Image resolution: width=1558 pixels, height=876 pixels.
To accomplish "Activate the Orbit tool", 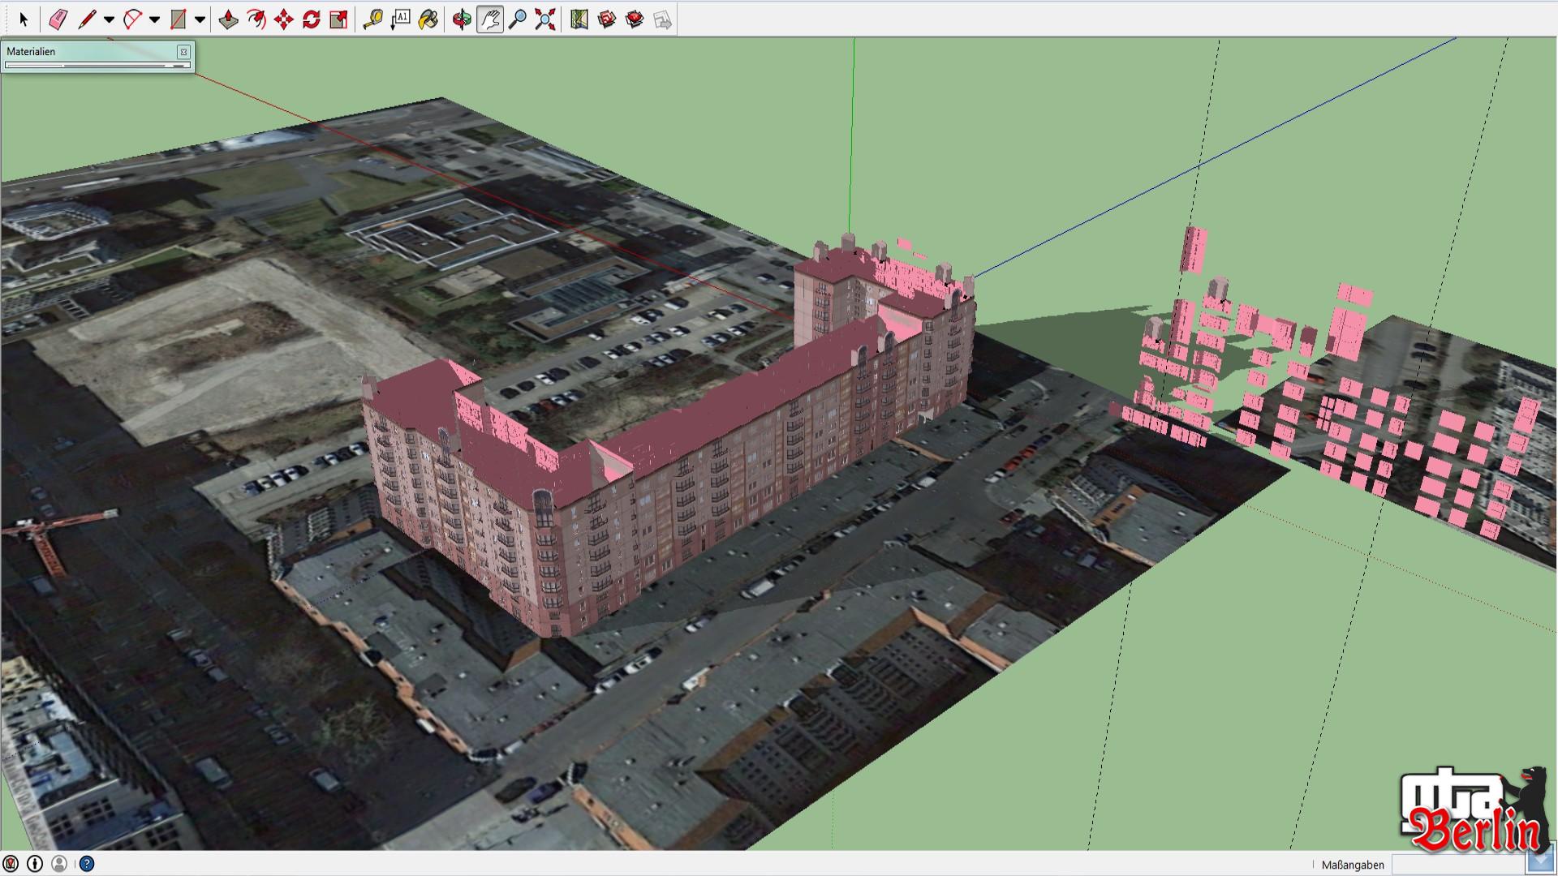I will tap(462, 19).
